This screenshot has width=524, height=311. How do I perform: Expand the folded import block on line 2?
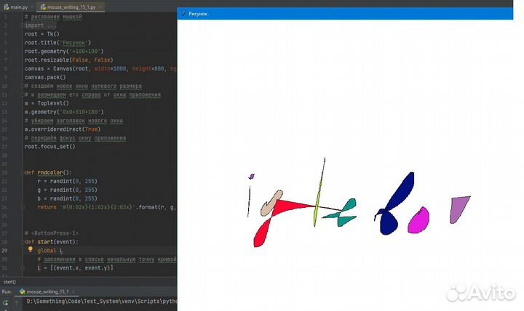point(23,25)
